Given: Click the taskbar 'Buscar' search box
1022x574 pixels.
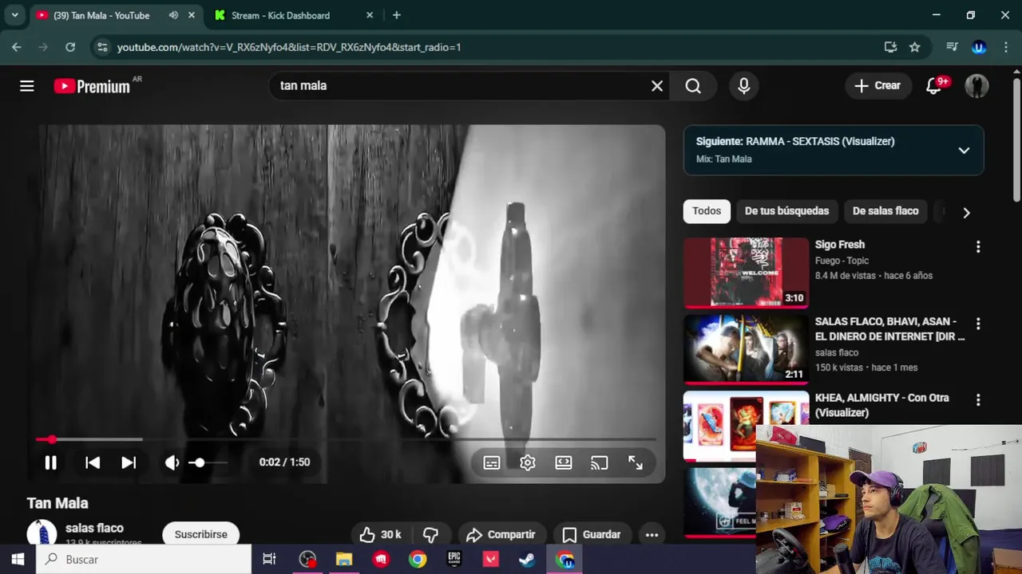Looking at the screenshot, I should click(144, 560).
